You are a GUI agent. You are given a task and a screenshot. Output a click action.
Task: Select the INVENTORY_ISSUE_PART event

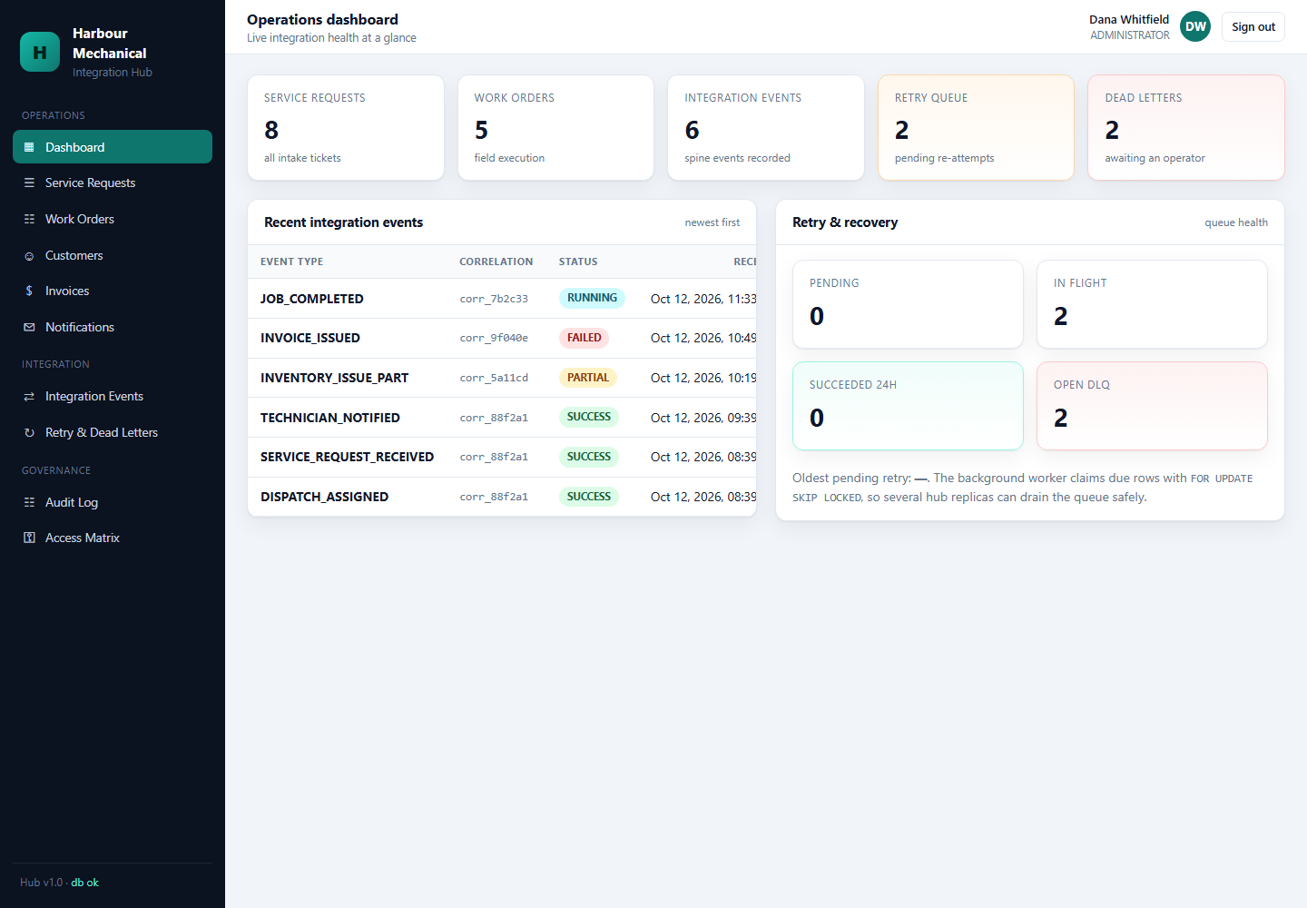point(502,378)
